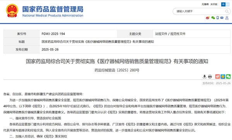This screenshot has height=140, width=232.
Task: Click the 索引号 label cell
Action: click(22, 34)
